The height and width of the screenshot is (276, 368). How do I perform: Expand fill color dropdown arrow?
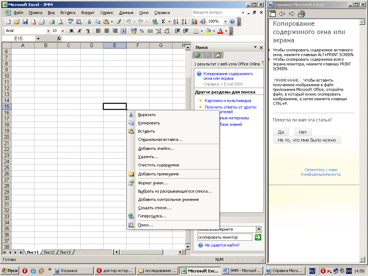(214, 31)
